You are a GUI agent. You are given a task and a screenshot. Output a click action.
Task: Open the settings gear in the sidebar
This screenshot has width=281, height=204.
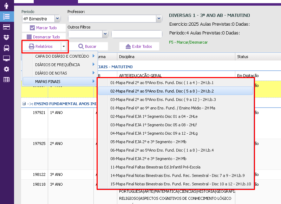(x=6, y=69)
